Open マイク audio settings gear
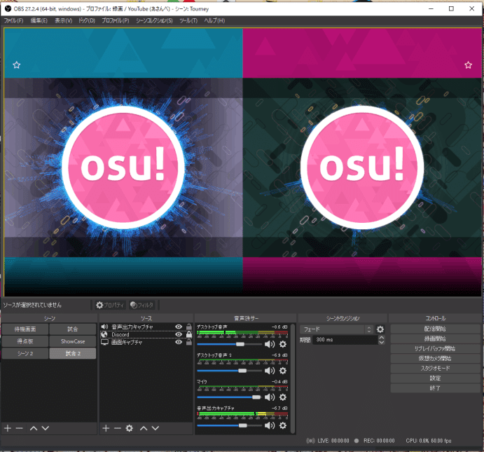 click(283, 397)
